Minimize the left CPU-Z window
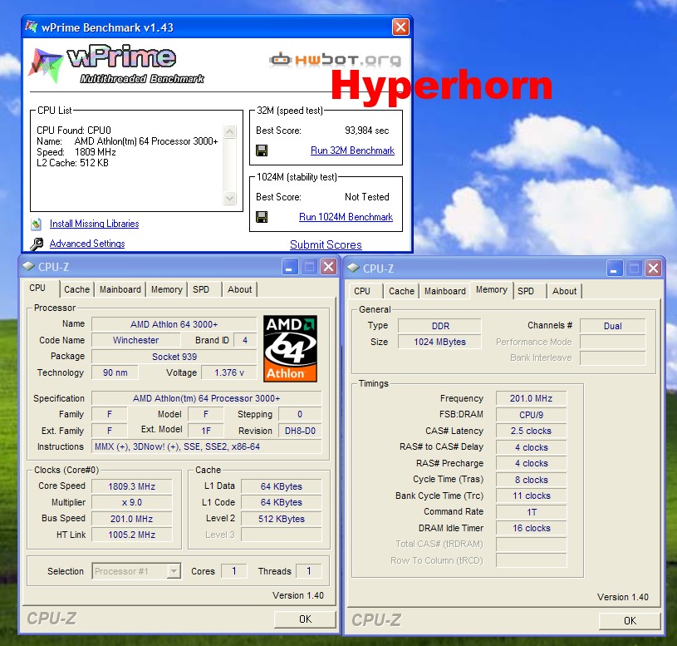This screenshot has width=677, height=646. coord(290,267)
